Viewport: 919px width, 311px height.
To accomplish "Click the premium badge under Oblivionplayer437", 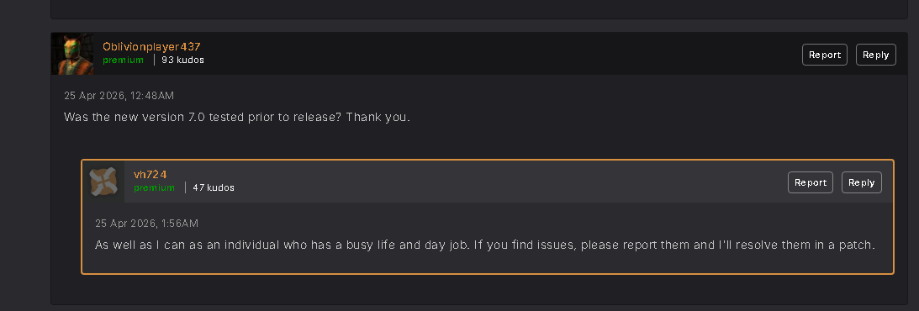I will tap(123, 60).
